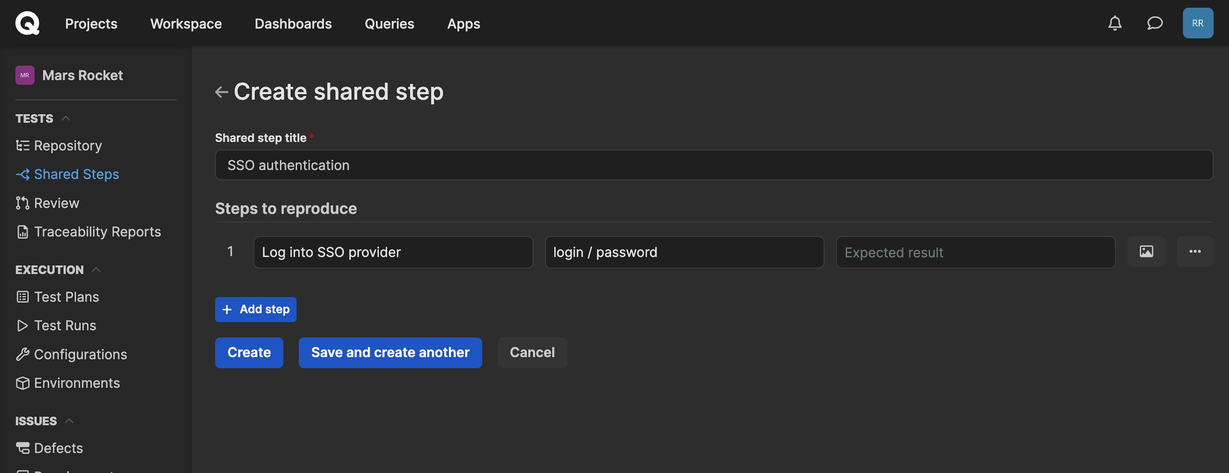Click the Mars Rocket project name

point(83,75)
